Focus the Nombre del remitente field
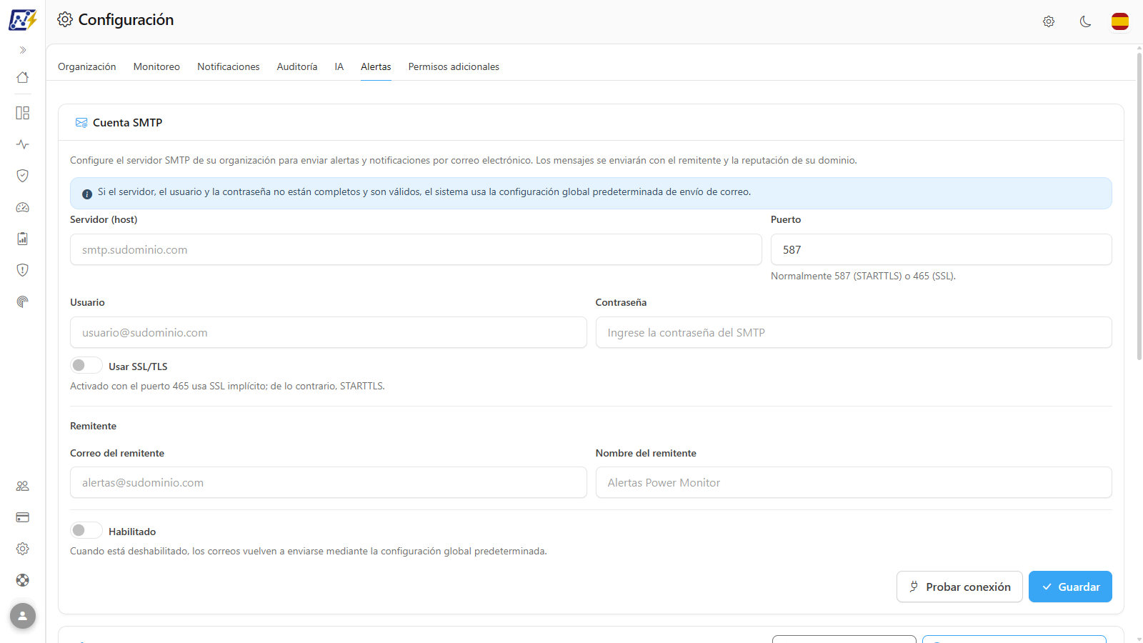 click(x=854, y=482)
